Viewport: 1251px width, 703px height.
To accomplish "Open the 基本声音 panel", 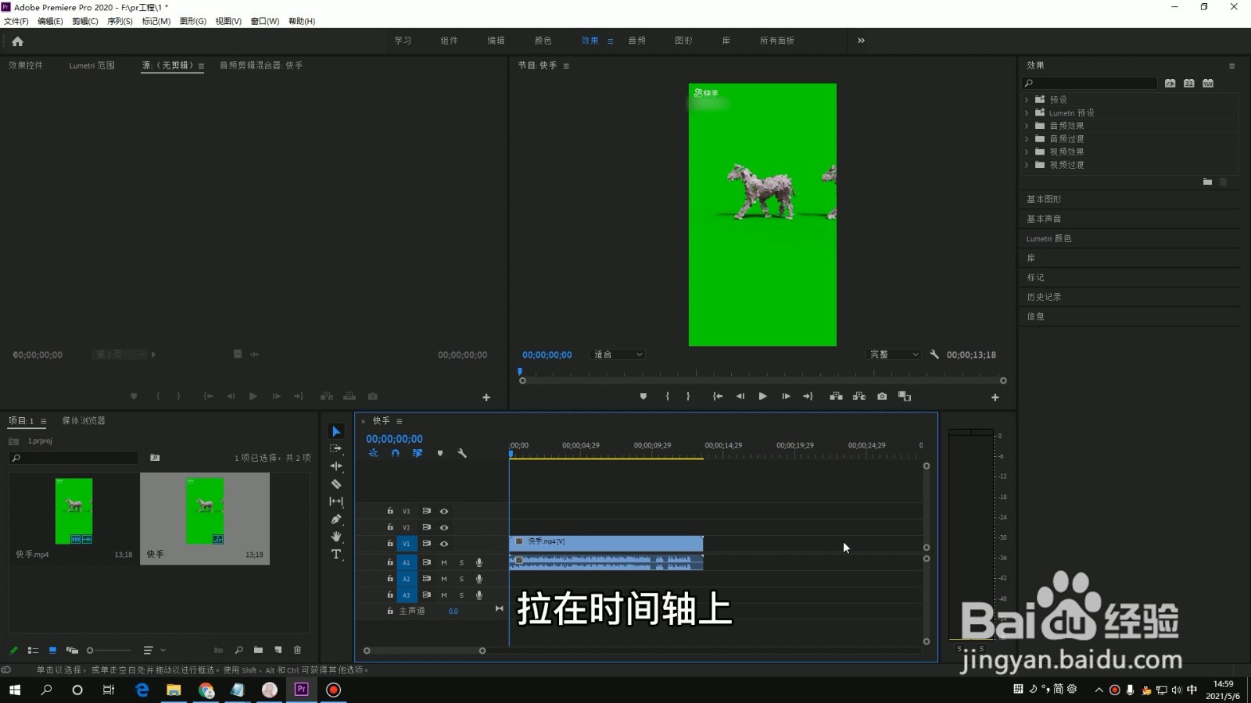I will point(1044,219).
